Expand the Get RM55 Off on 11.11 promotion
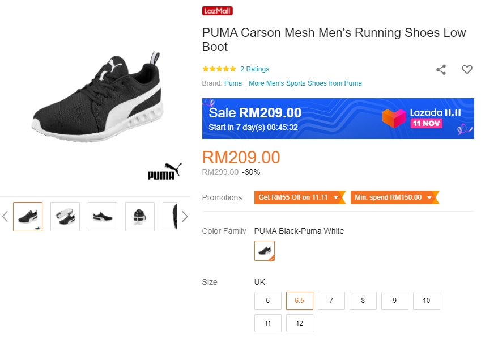 click(299, 197)
